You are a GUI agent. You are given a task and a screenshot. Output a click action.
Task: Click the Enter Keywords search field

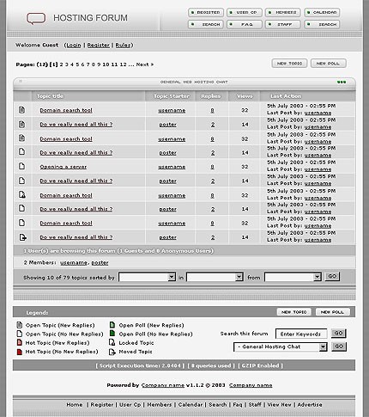point(301,334)
